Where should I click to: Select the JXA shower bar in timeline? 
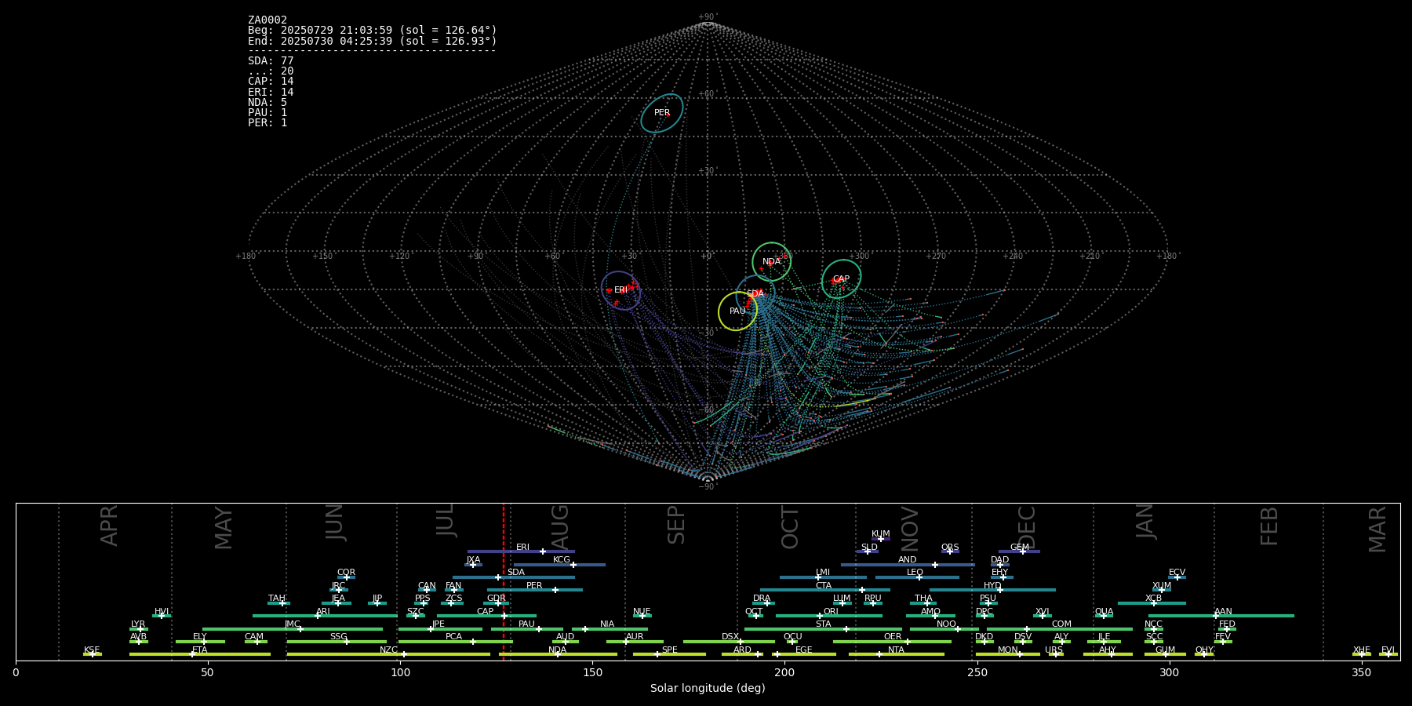coord(473,564)
